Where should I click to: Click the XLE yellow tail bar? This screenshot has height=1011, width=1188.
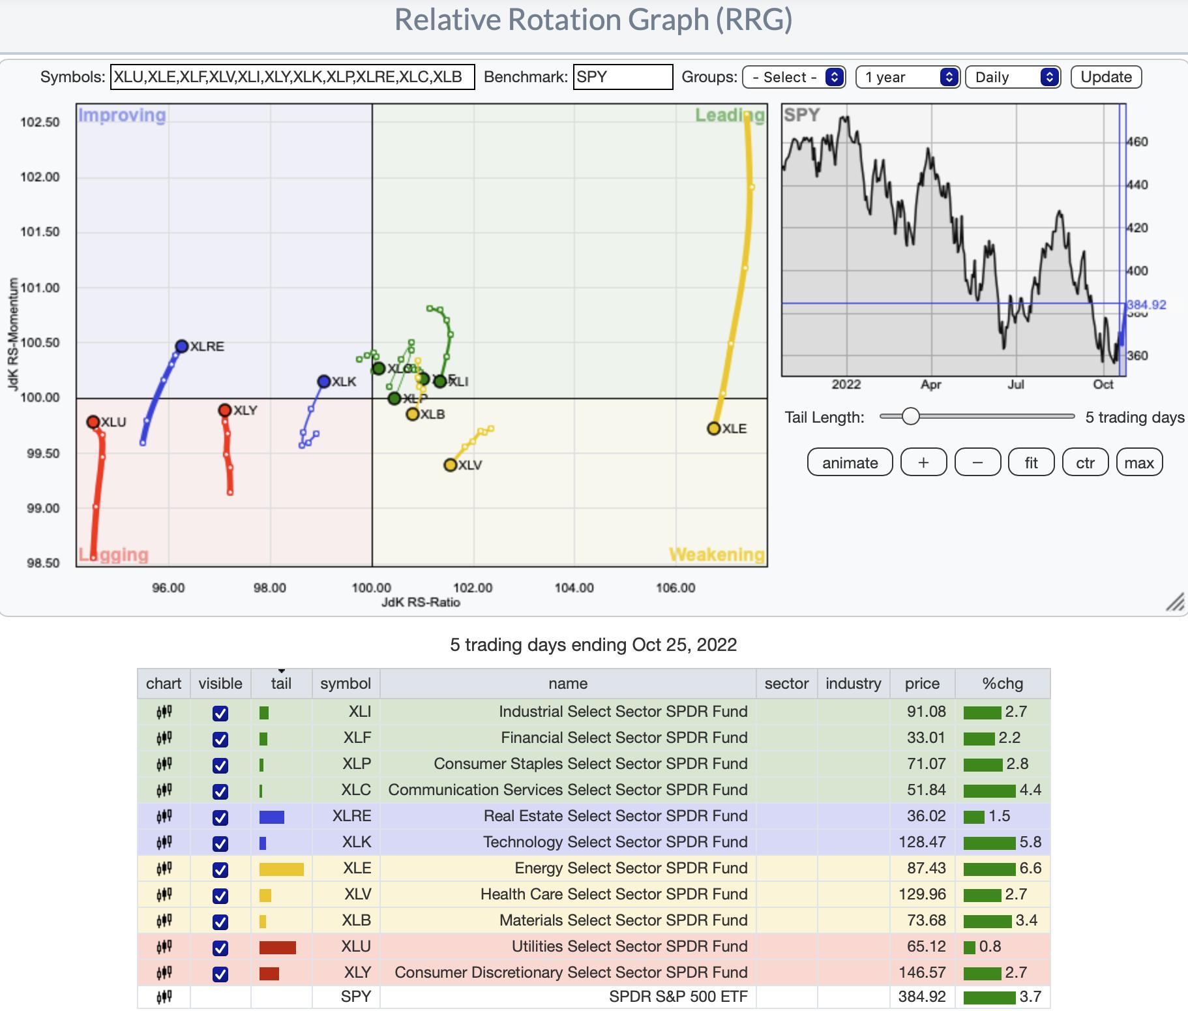[x=281, y=869]
